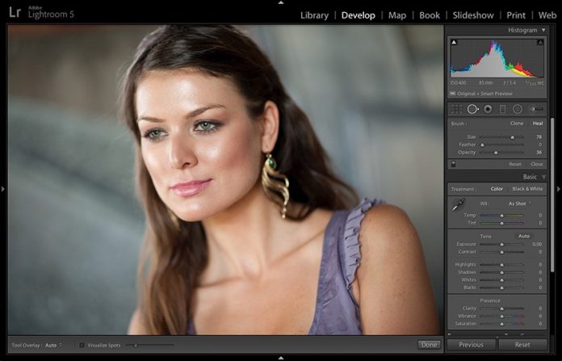The width and height of the screenshot is (562, 361).
Task: Open the Slideshow module
Action: pos(473,15)
